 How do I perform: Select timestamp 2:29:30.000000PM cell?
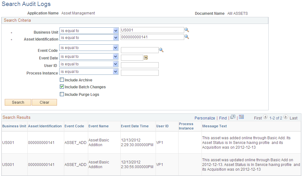[x=137, y=142]
